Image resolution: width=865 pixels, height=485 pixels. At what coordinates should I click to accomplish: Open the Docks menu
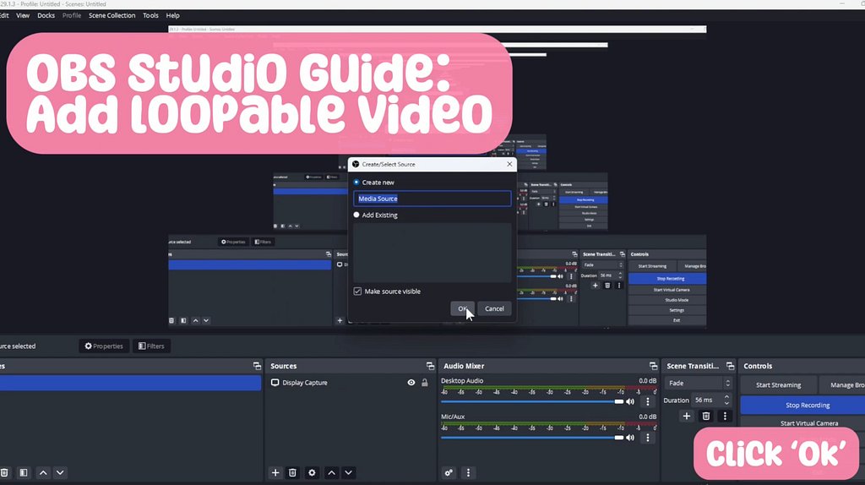coord(46,15)
